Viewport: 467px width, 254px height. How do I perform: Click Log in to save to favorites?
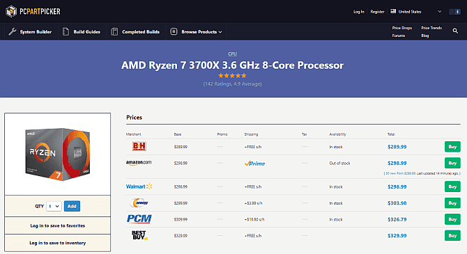click(x=57, y=225)
